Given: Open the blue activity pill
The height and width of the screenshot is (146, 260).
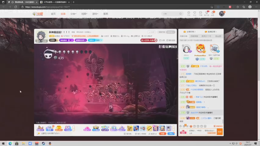Looking at the screenshot, I should pos(95,40).
